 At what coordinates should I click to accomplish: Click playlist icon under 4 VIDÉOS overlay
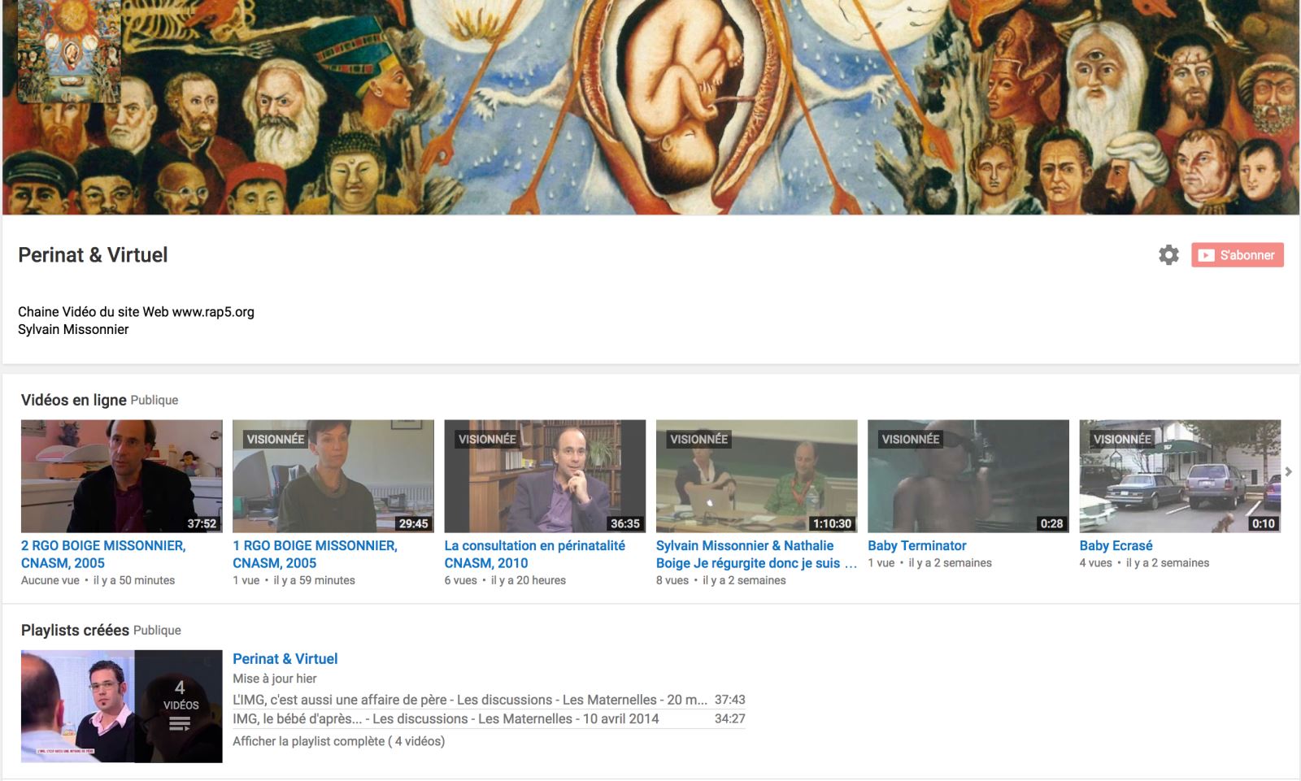pyautogui.click(x=179, y=723)
